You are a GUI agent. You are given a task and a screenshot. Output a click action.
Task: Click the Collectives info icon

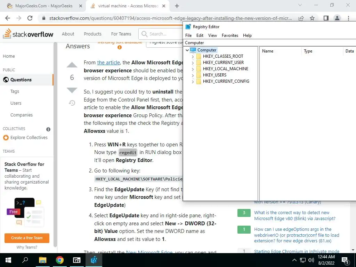coord(48,129)
